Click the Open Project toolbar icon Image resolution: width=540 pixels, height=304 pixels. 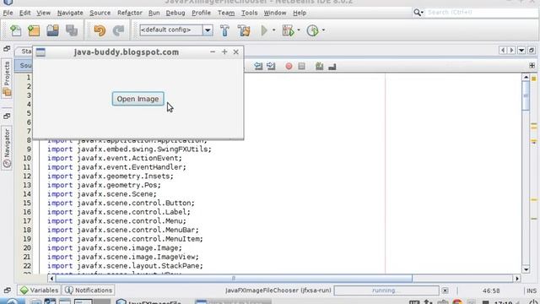coord(52,30)
